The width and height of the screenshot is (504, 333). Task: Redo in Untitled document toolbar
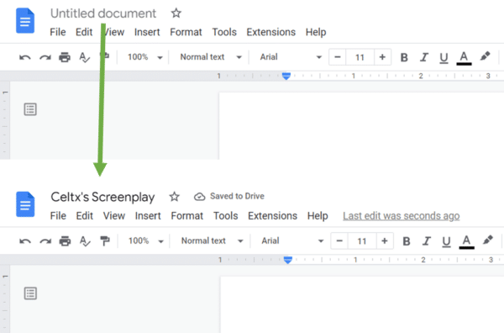point(45,57)
